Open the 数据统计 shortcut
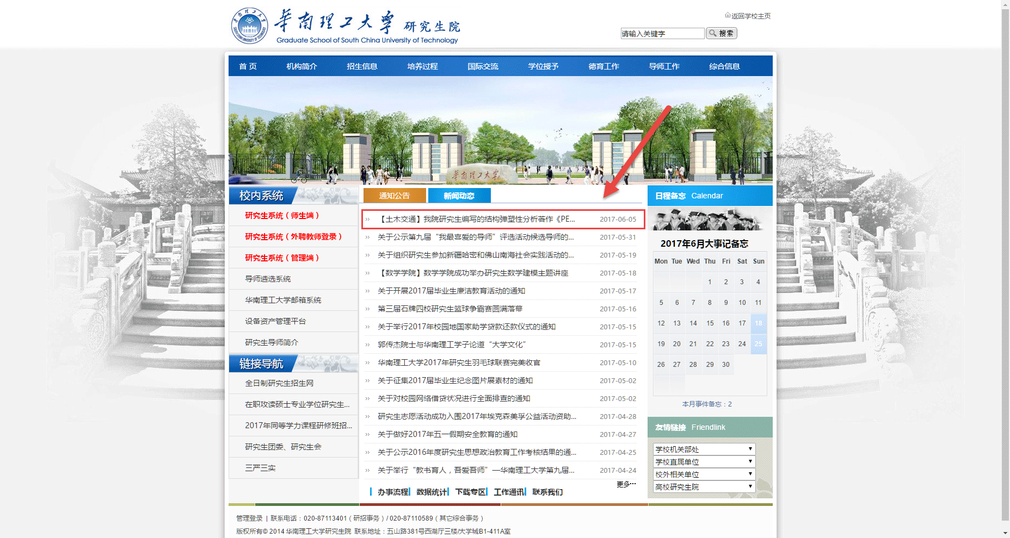Image resolution: width=1010 pixels, height=538 pixels. click(x=432, y=492)
